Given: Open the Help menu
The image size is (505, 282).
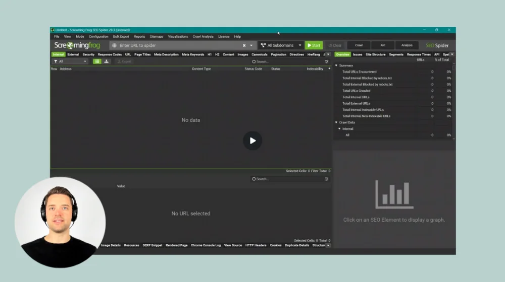Looking at the screenshot, I should coord(237,37).
